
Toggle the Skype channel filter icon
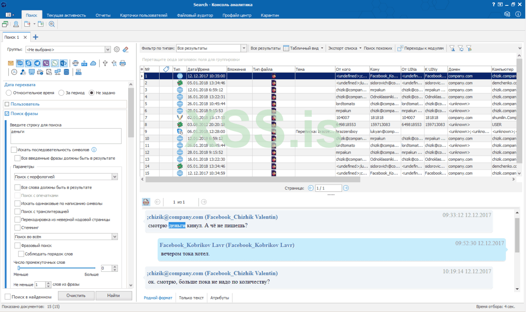[29, 63]
